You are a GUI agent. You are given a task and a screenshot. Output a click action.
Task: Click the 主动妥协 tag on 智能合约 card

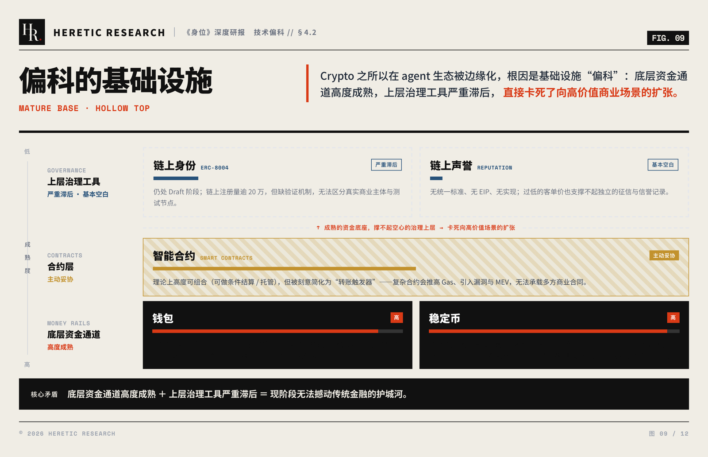tap(664, 256)
